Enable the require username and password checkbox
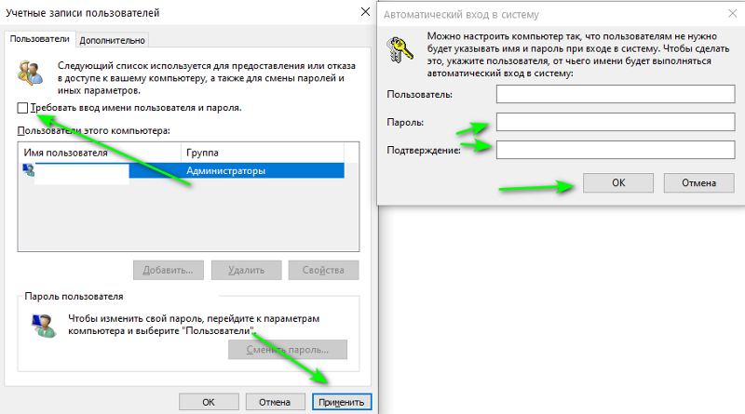The width and height of the screenshot is (745, 414). coord(22,108)
